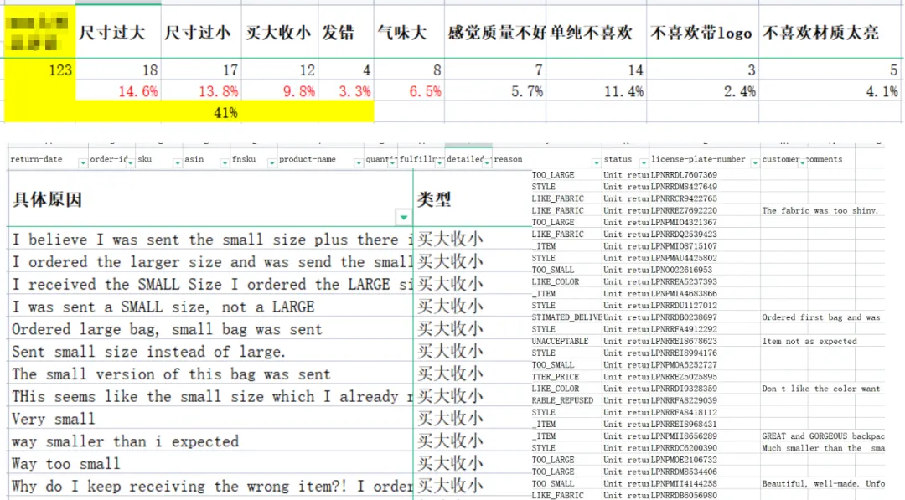Select row 'I ordered the larger size and was send'
Image resolution: width=905 pixels, height=500 pixels.
tap(210, 262)
